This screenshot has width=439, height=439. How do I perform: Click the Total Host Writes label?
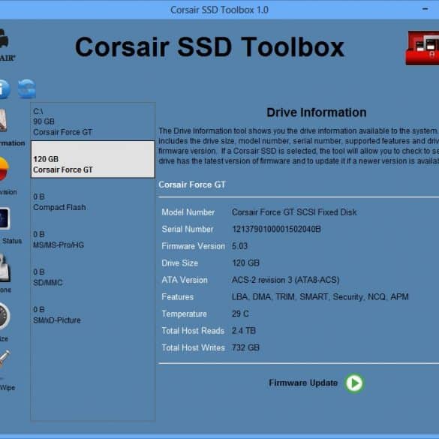194,347
